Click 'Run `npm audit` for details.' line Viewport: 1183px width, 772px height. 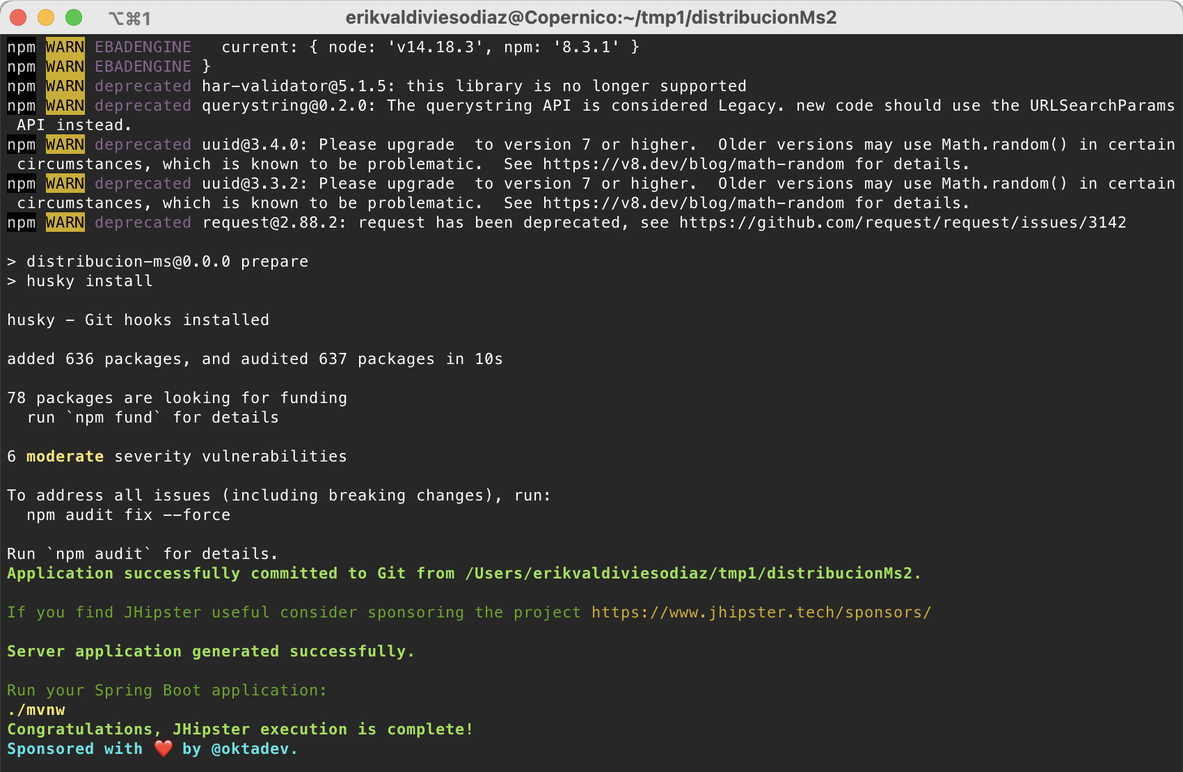(143, 554)
